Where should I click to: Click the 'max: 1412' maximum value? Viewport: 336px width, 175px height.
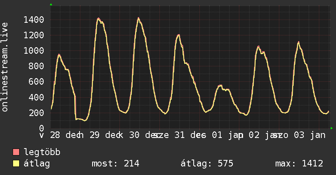[x=299, y=164]
